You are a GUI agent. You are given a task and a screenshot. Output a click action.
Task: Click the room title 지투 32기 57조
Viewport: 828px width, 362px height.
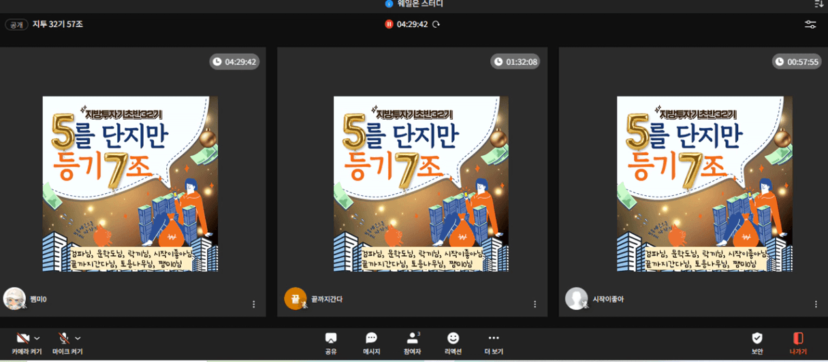point(58,24)
